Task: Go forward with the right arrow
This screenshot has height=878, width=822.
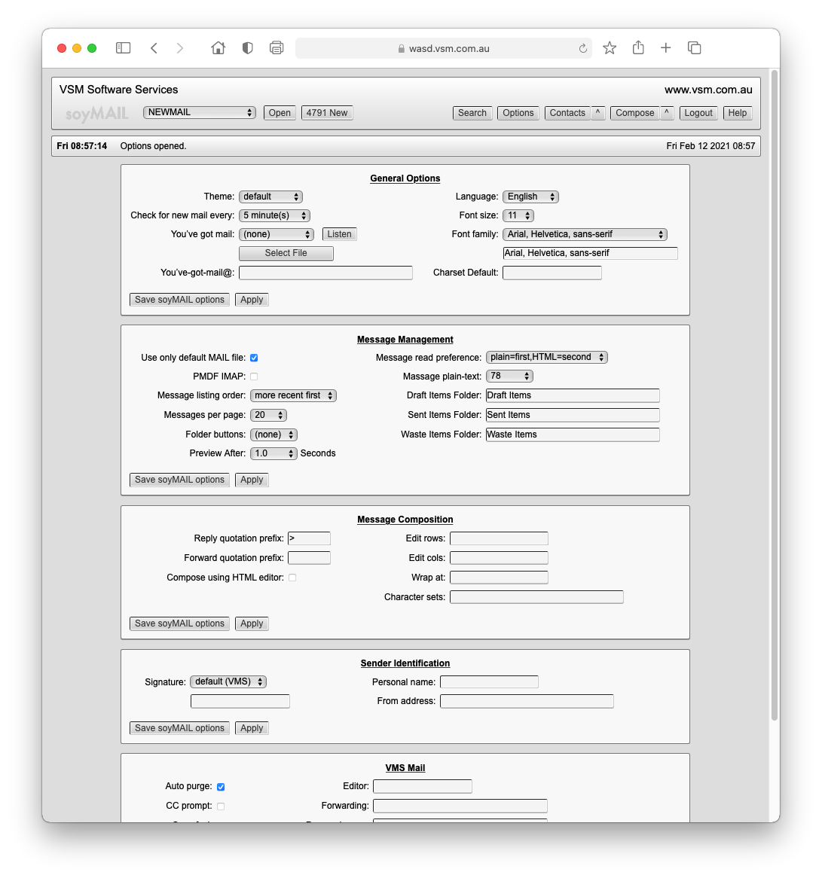Action: click(180, 48)
